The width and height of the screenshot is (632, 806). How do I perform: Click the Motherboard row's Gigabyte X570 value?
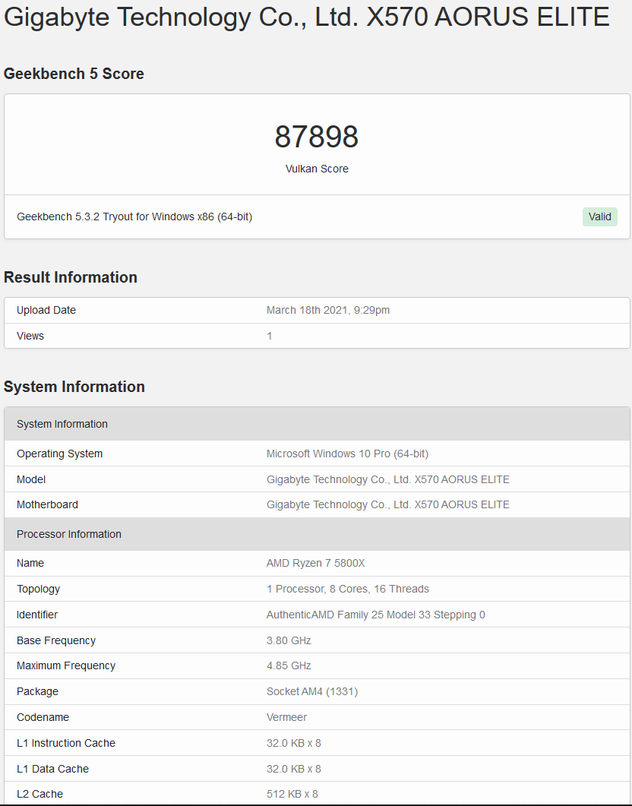point(388,504)
